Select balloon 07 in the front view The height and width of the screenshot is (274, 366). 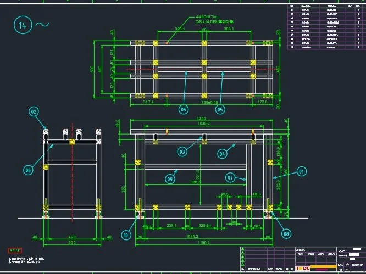[230, 177]
